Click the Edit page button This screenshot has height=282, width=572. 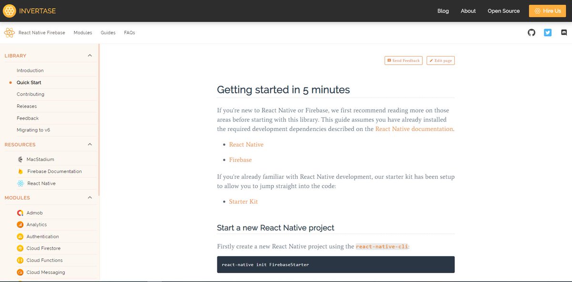pos(440,60)
